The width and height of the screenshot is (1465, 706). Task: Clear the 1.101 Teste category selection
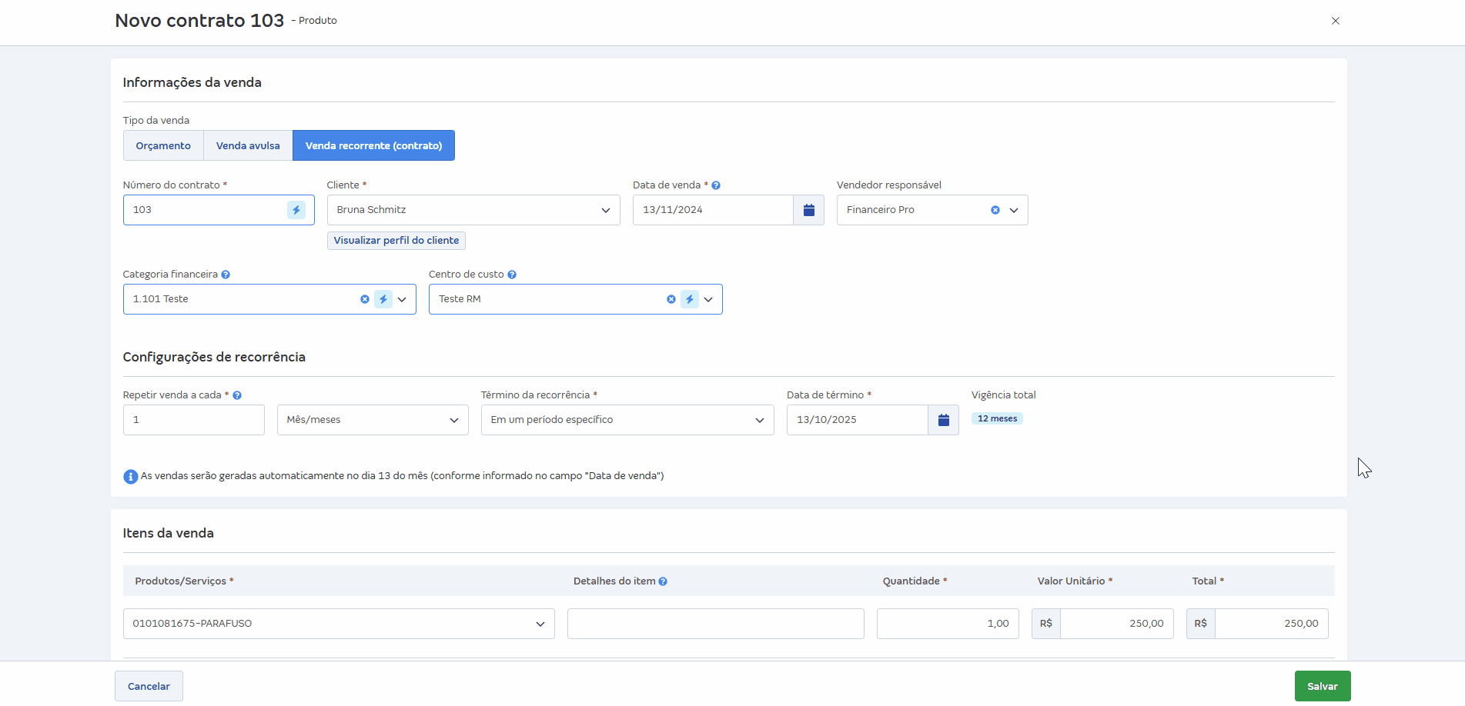364,299
